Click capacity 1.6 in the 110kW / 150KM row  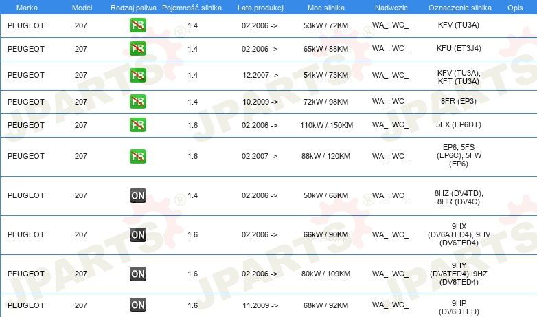[192, 126]
